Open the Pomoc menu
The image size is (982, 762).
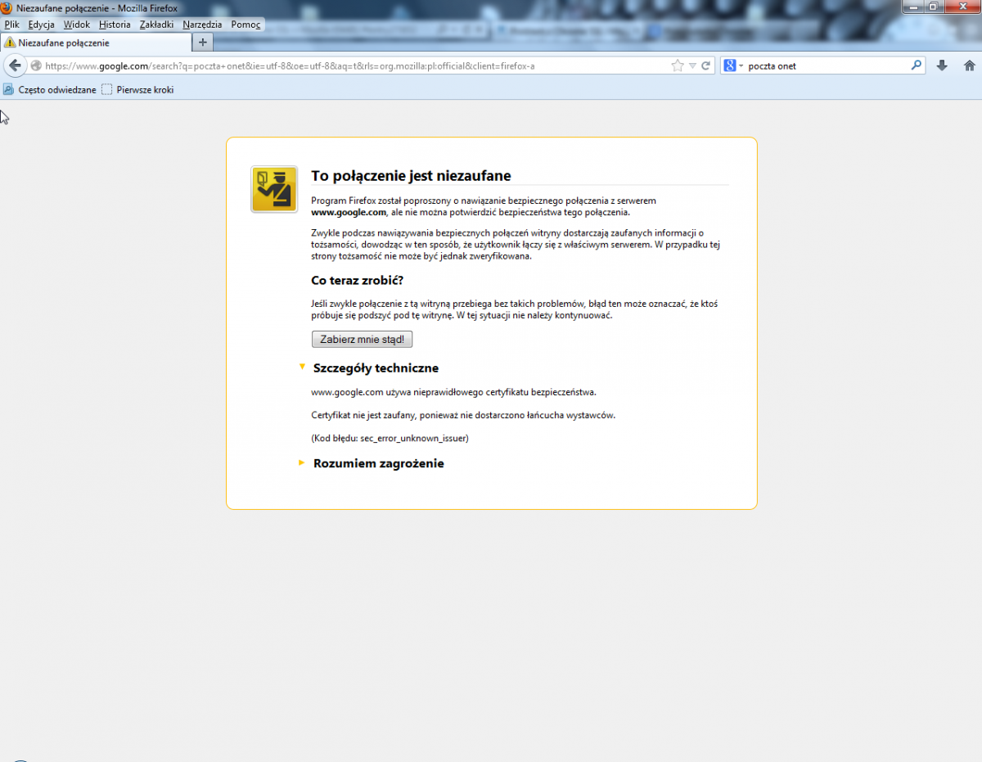tap(245, 25)
